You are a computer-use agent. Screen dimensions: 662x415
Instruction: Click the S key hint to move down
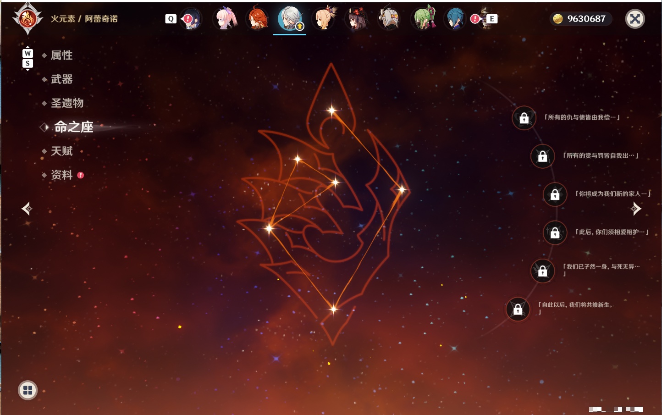[x=28, y=63]
